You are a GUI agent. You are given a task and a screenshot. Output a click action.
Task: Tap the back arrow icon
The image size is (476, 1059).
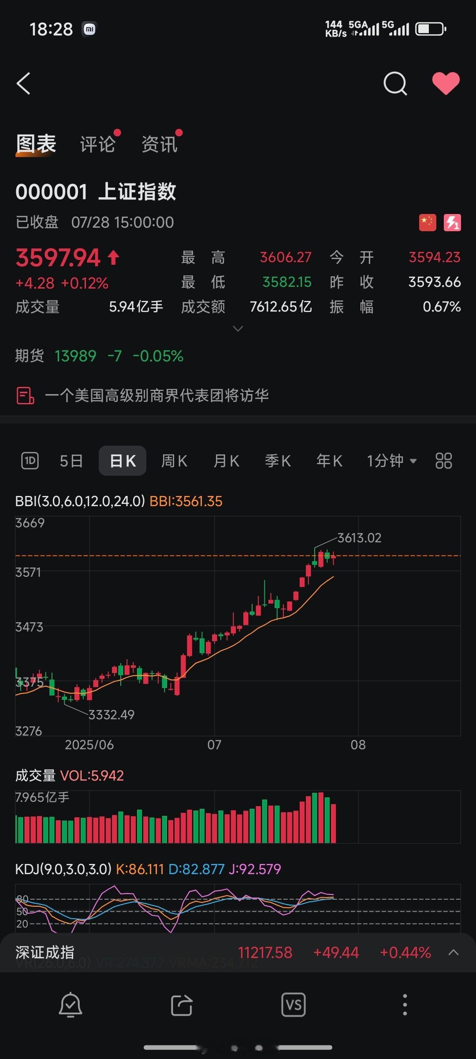pos(23,83)
